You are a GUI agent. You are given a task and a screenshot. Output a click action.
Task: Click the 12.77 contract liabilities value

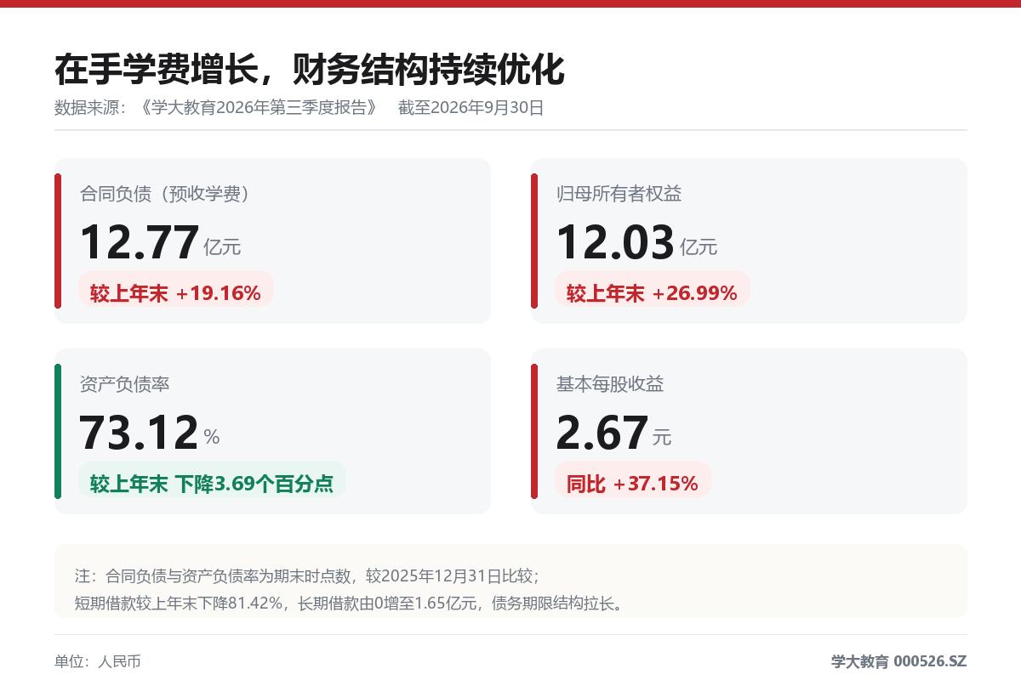(140, 242)
